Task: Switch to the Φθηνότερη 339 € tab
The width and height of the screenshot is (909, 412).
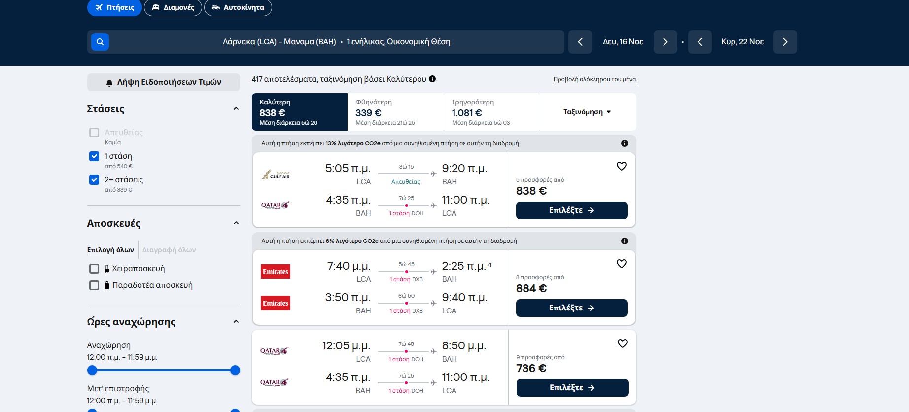Action: pyautogui.click(x=395, y=112)
